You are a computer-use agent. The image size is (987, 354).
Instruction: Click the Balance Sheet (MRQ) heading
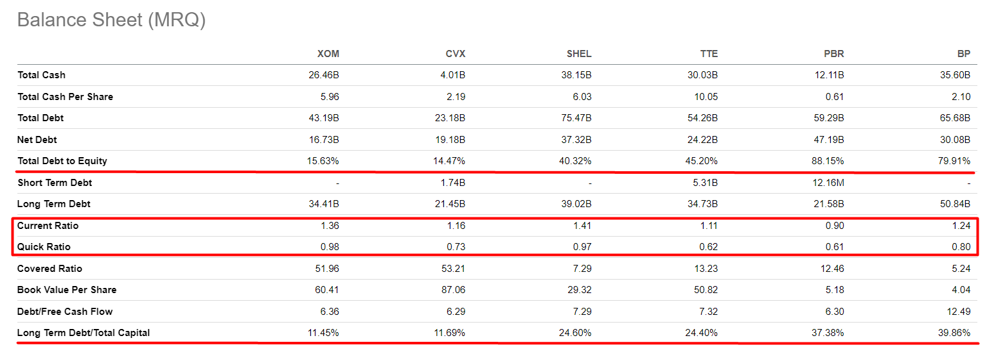[111, 20]
